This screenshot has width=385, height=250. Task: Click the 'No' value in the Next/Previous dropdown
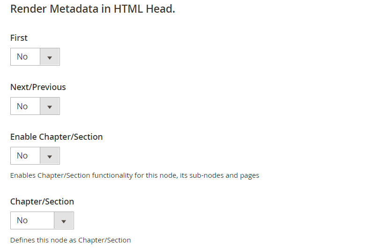[22, 106]
